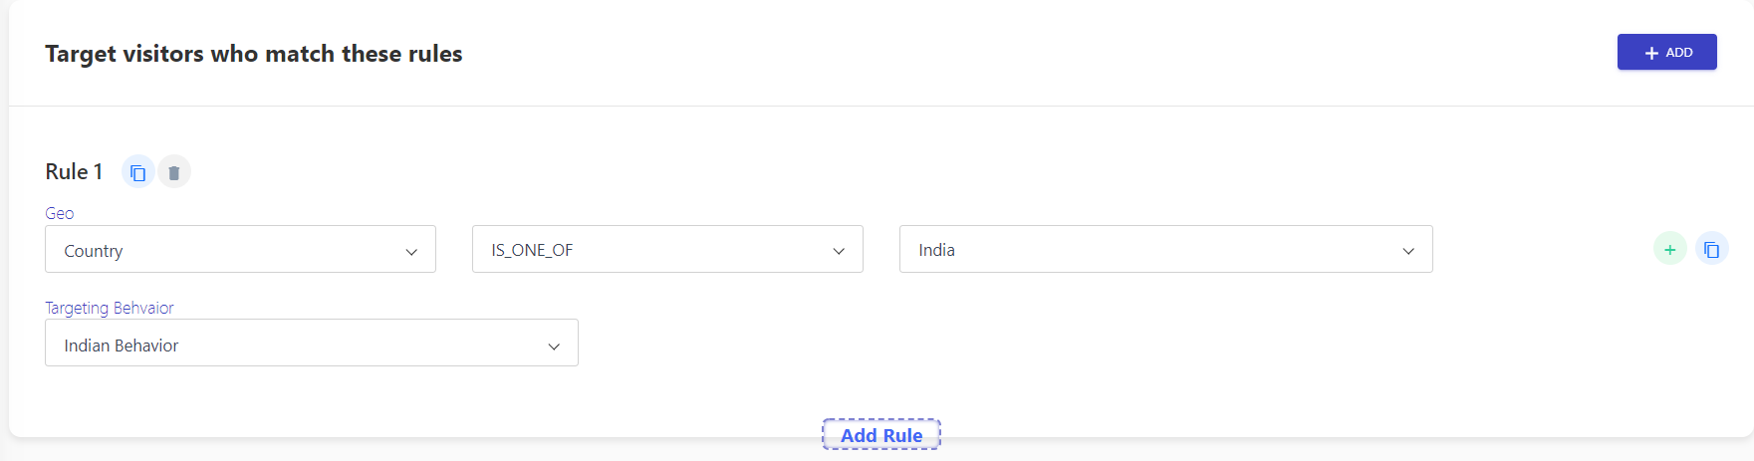Expand Indian Behavior using its chevron arrow
Screen dimensions: 1754x461
click(554, 346)
